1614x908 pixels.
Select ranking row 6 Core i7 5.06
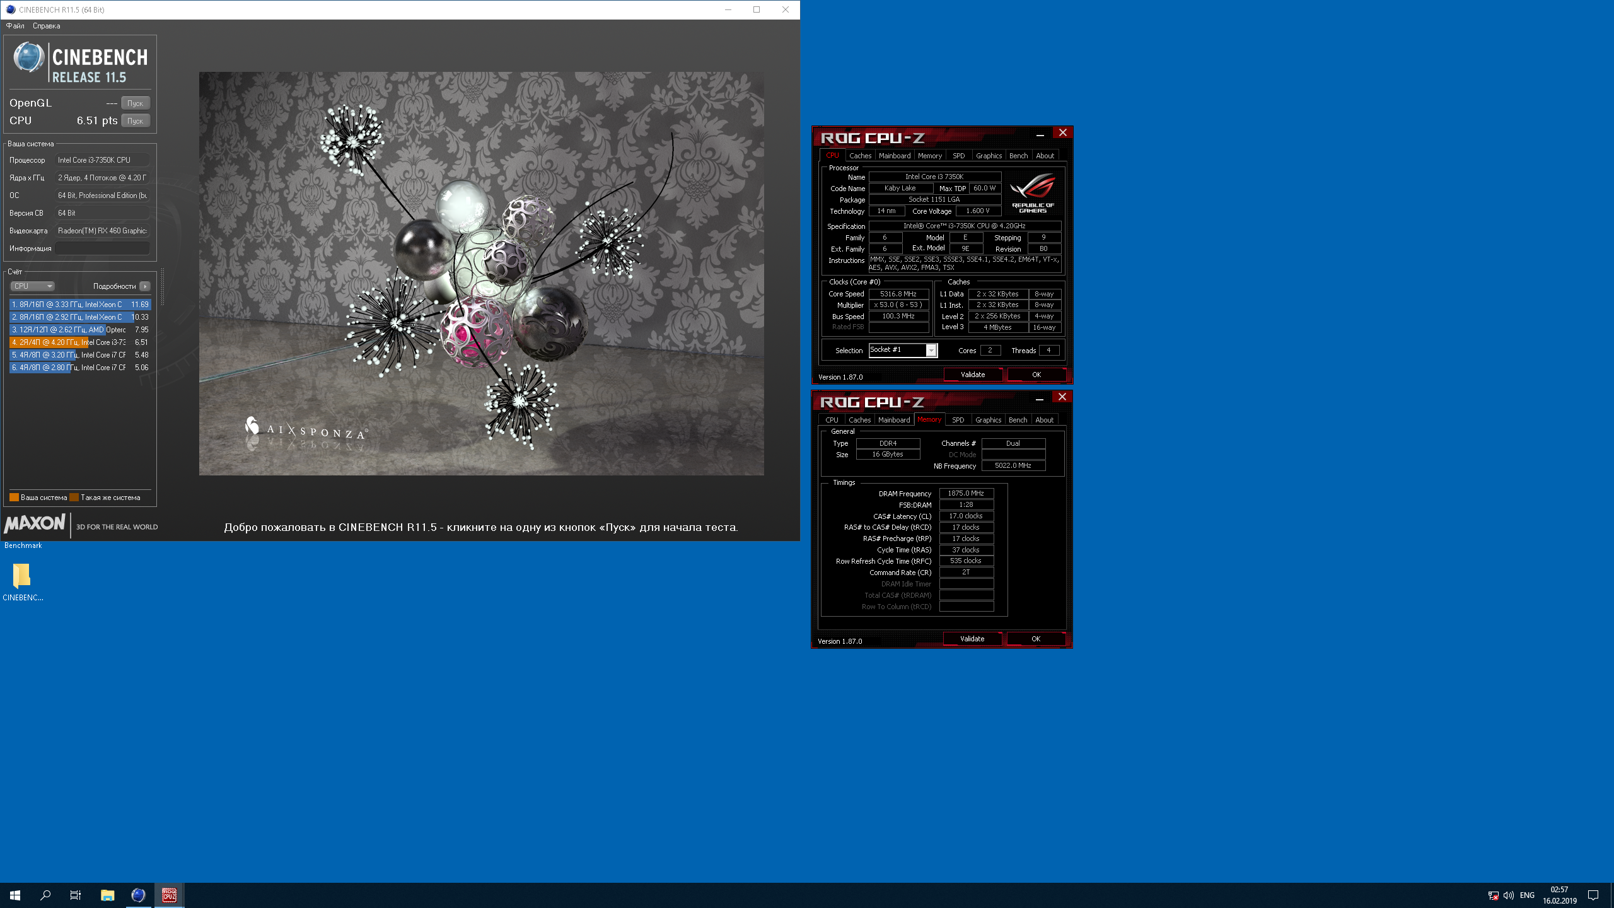click(x=80, y=368)
